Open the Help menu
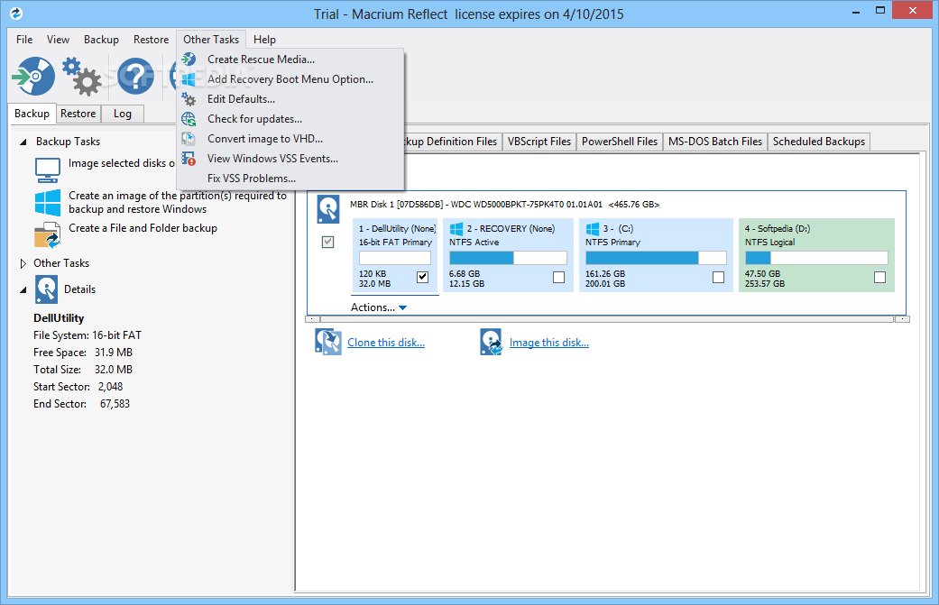Viewport: 939px width, 605px height. (x=264, y=40)
